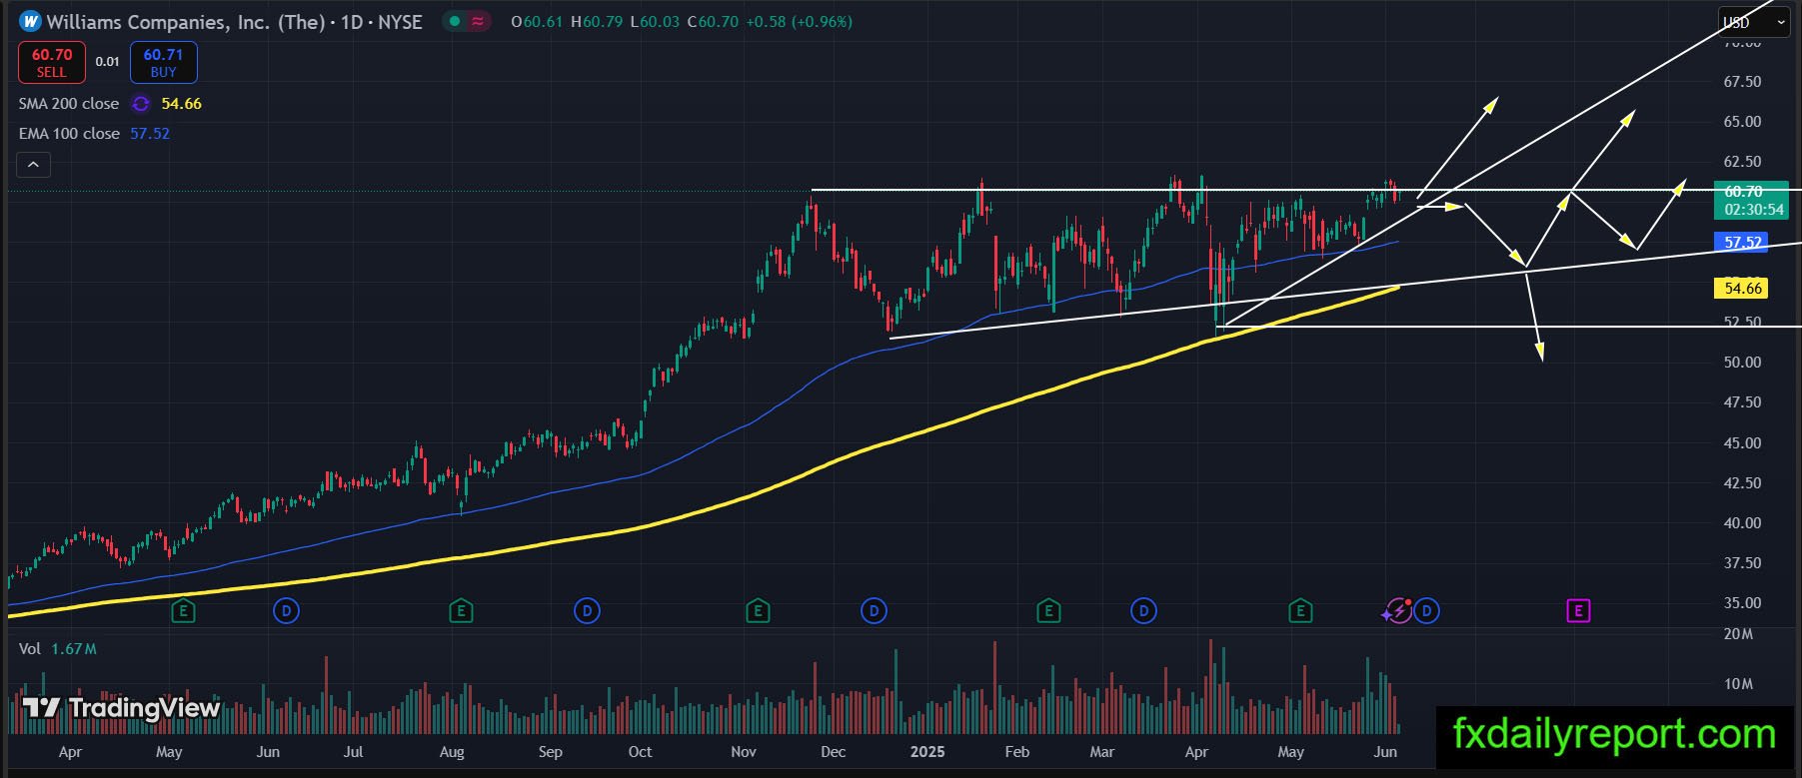Click the Nov label on the time axis

click(x=744, y=752)
